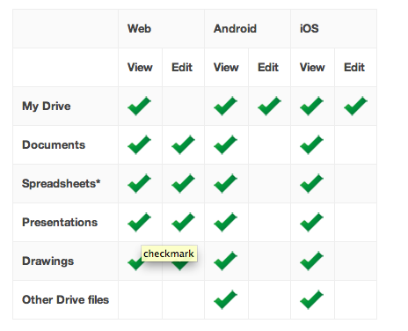
Task: Click the My Drive row label
Action: (x=47, y=107)
